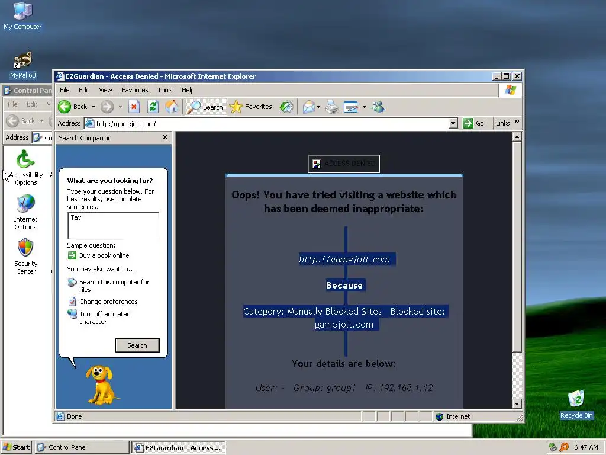The image size is (606, 455).
Task: Open the Favorites star button
Action: pyautogui.click(x=251, y=107)
